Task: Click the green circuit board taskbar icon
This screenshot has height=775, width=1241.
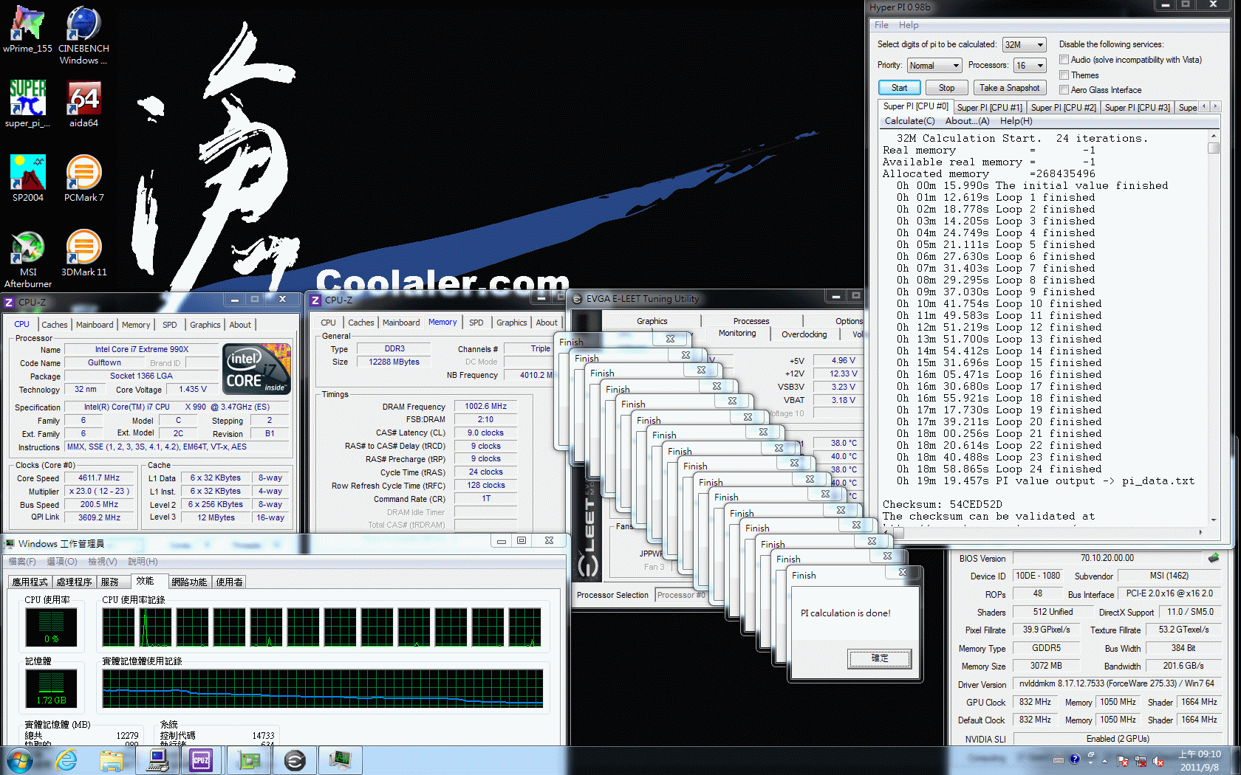Action: pyautogui.click(x=248, y=760)
